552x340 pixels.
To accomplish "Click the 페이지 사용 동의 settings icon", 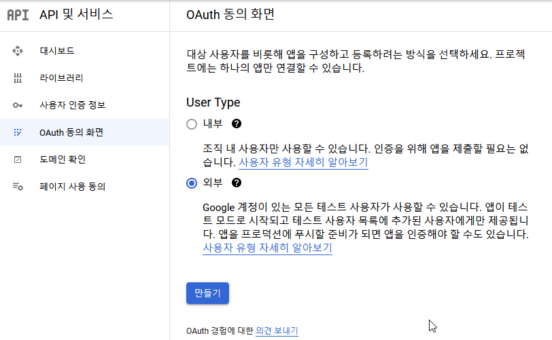I will [18, 187].
